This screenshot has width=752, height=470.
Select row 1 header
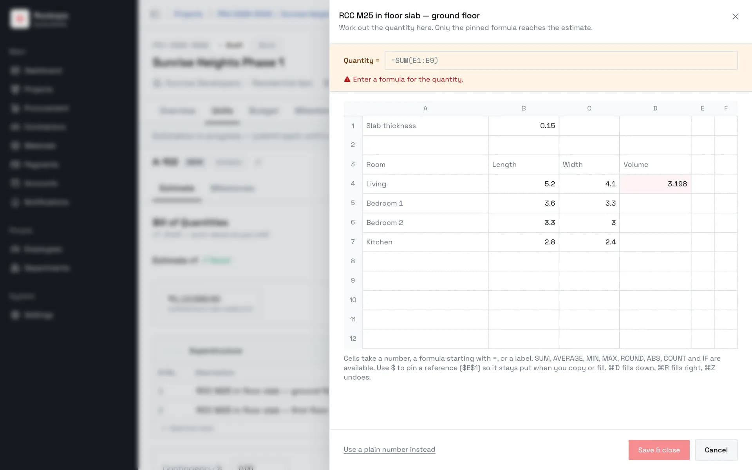[353, 126]
